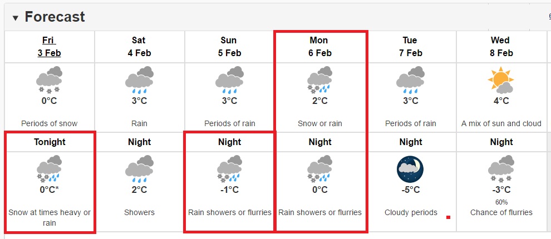
Task: Select the Tonight column header
Action: 50,142
